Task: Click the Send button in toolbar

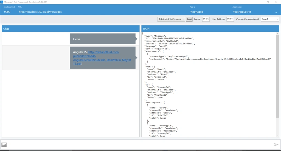Action: click(x=189, y=19)
